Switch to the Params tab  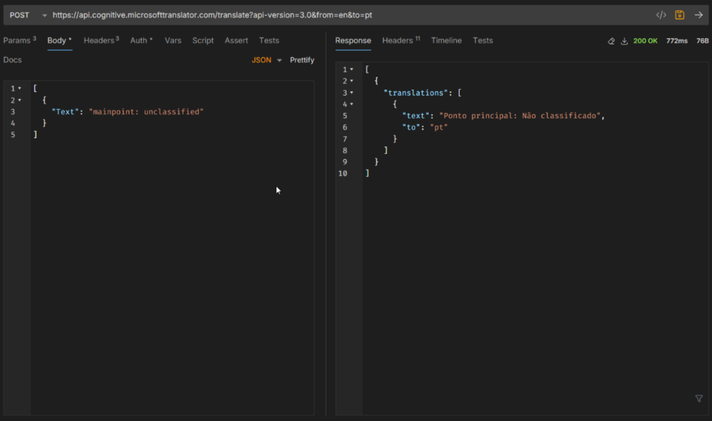coord(16,40)
